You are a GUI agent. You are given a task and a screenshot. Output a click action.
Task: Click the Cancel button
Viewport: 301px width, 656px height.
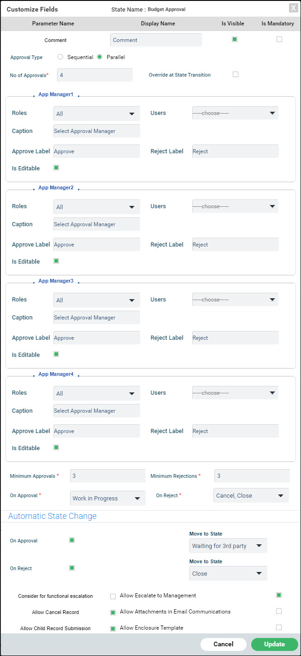223,644
